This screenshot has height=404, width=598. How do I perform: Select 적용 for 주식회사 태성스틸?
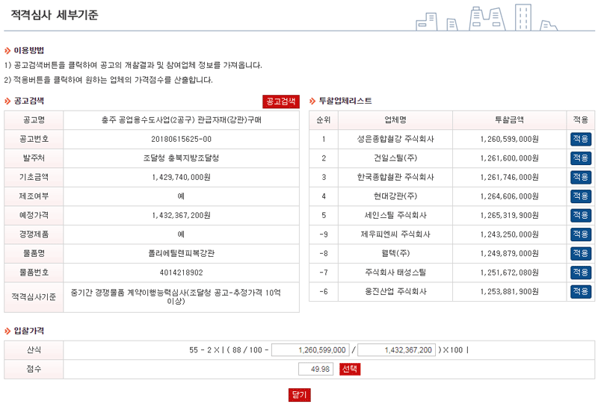[x=580, y=272]
